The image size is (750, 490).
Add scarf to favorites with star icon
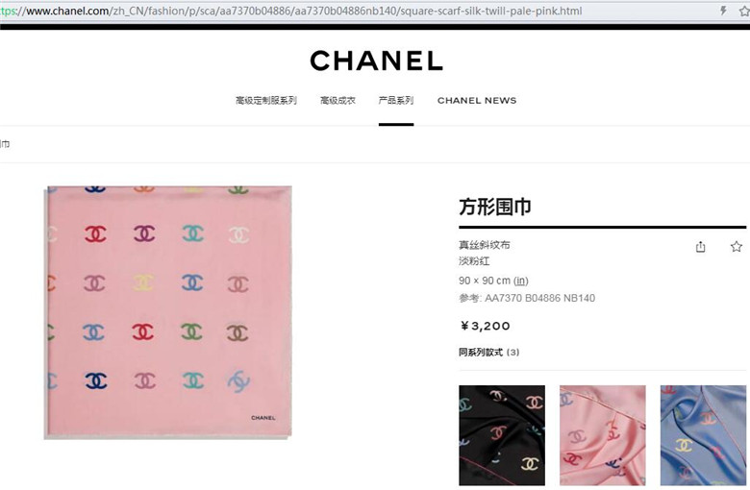pyautogui.click(x=737, y=247)
